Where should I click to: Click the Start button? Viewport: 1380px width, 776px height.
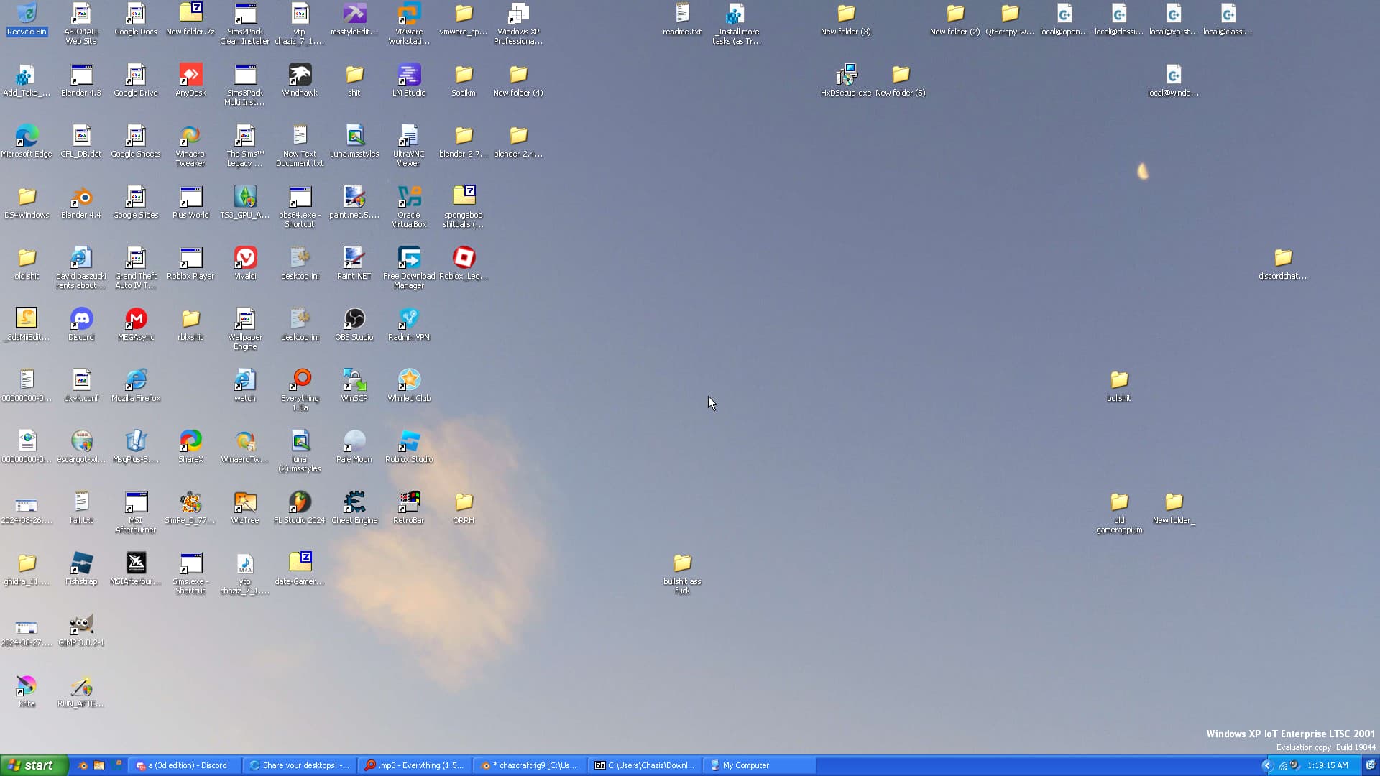tap(34, 765)
